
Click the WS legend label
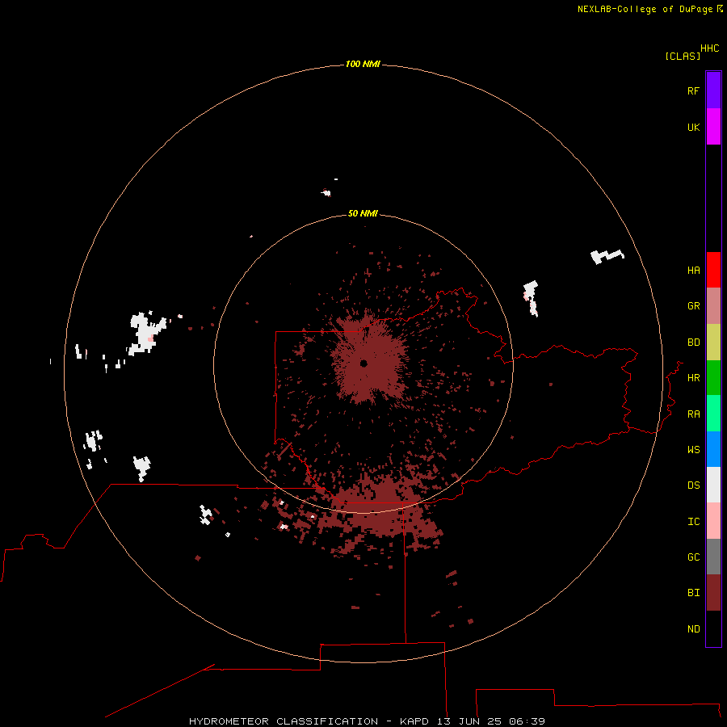click(x=693, y=449)
